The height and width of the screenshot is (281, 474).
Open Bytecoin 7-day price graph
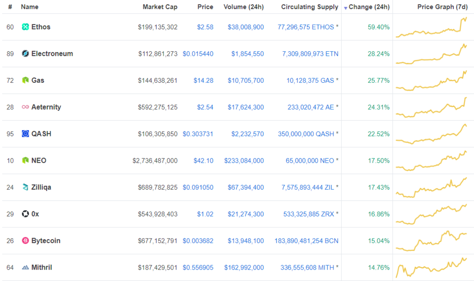[432, 241]
